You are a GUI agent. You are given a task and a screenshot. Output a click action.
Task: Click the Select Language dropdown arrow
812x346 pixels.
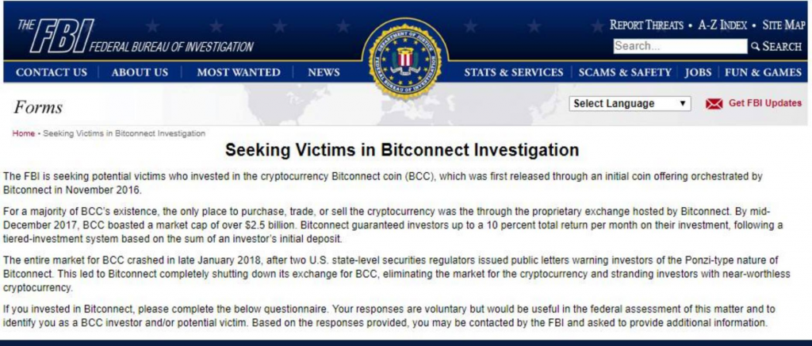pos(683,104)
